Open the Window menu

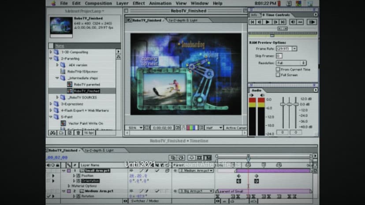pos(200,3)
